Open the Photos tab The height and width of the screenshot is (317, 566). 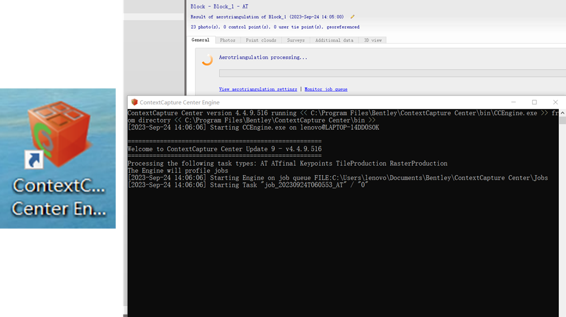pyautogui.click(x=227, y=41)
